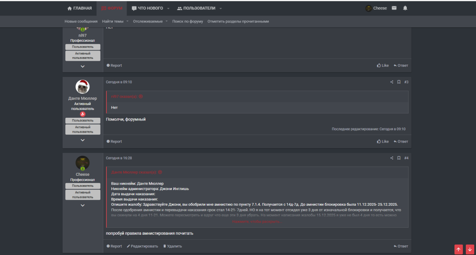This screenshot has height=255, width=476.
Task: Expand the Пользователи dropdown arrow
Action: [x=221, y=8]
